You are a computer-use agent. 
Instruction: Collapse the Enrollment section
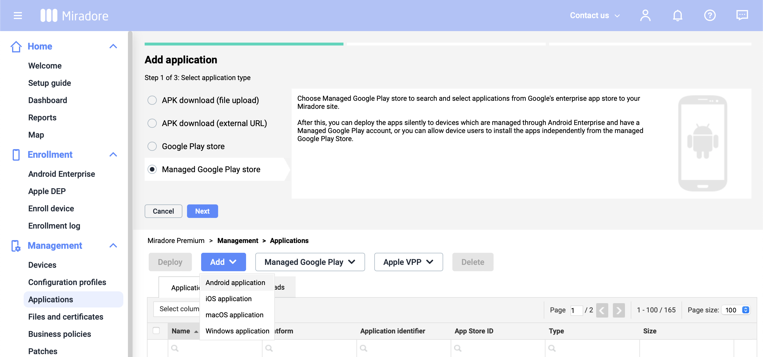[114, 155]
